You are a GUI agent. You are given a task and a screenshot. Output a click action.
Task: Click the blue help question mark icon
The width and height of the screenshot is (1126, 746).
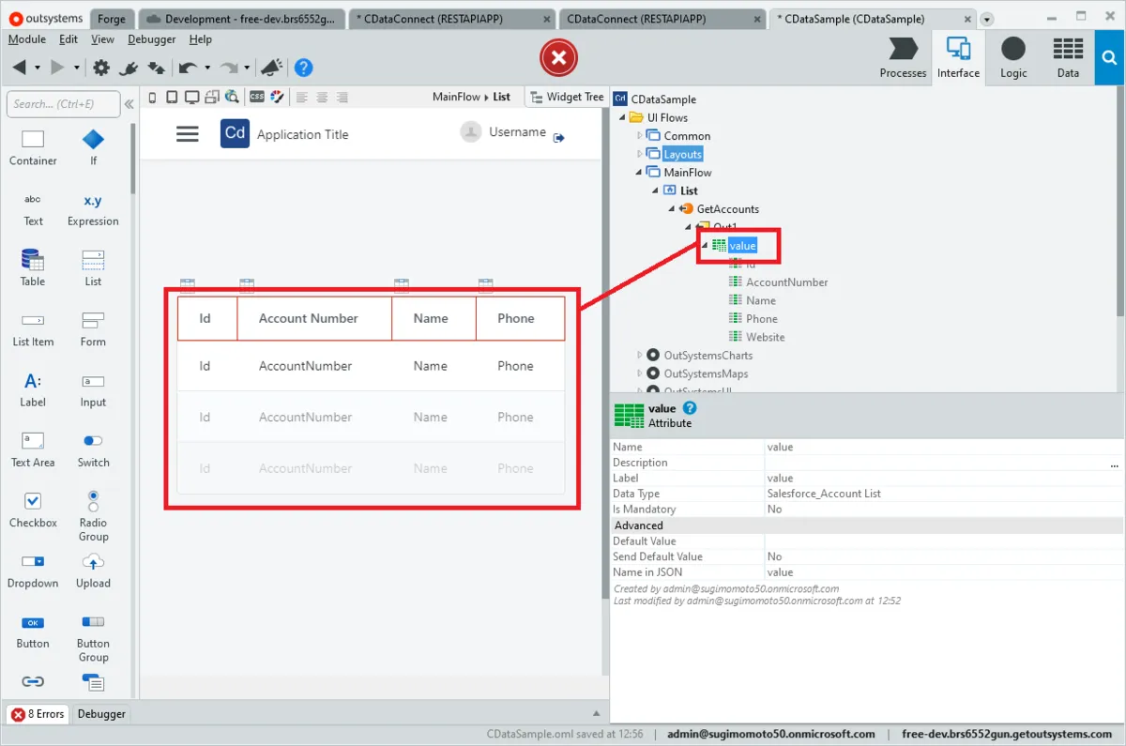click(303, 68)
